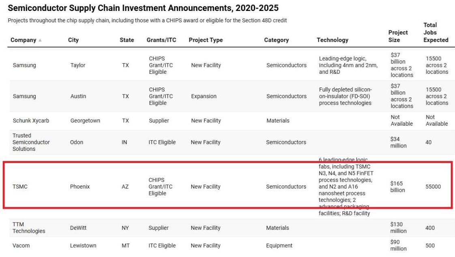Select the Expansion project type cell
This screenshot has width=455, height=257.
click(x=204, y=96)
